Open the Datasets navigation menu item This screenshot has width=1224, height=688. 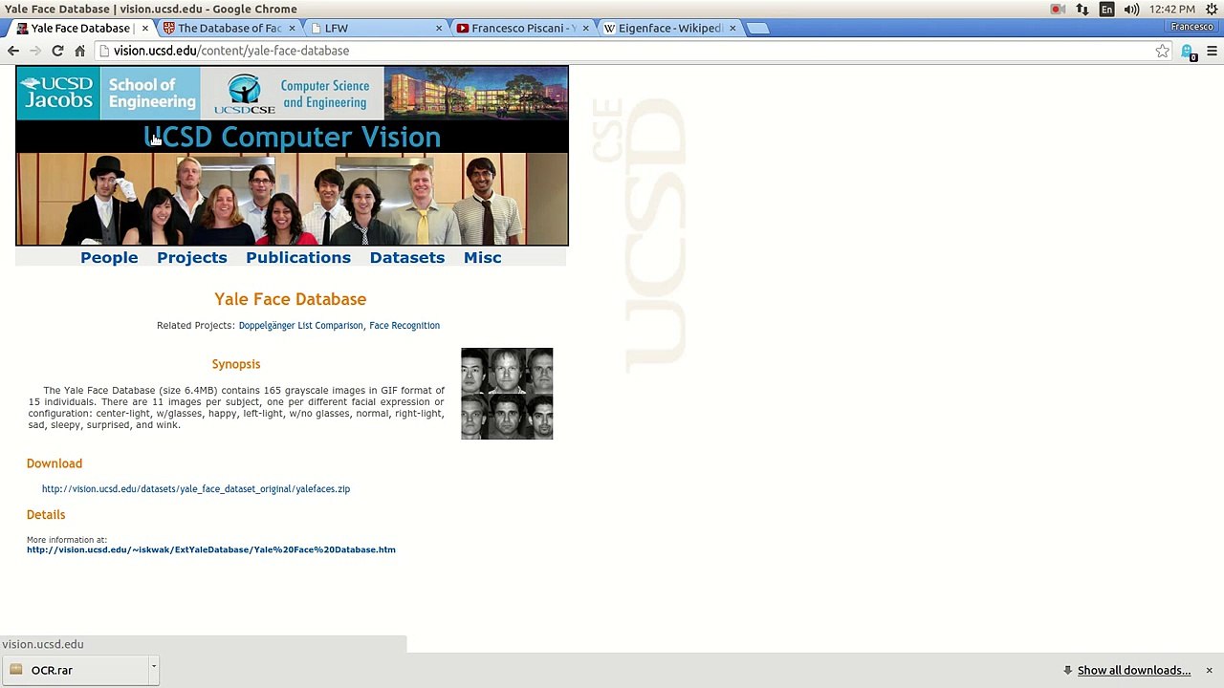(407, 257)
